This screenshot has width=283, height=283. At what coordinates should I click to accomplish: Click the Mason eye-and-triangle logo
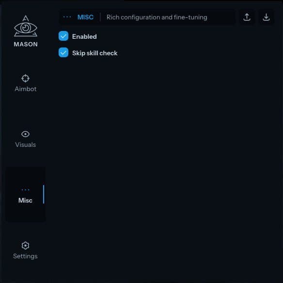(x=26, y=26)
